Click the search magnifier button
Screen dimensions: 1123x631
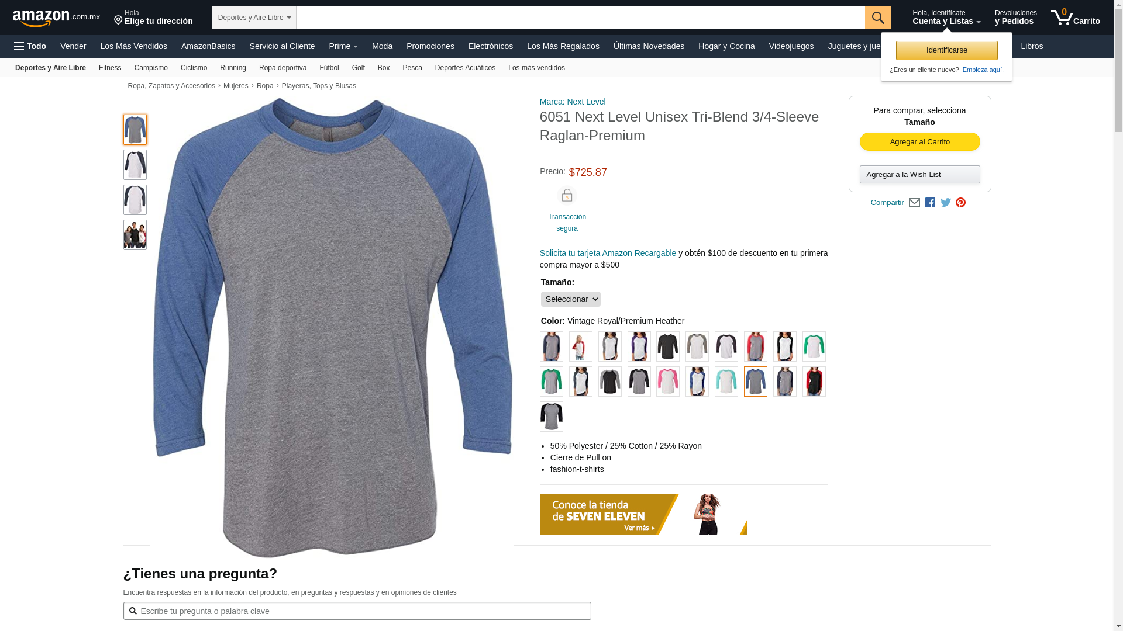[x=878, y=18]
